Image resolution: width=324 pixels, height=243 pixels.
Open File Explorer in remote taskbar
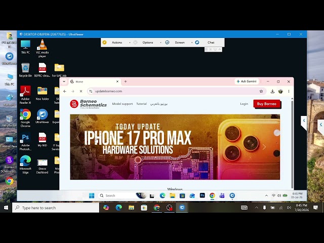(x=172, y=195)
